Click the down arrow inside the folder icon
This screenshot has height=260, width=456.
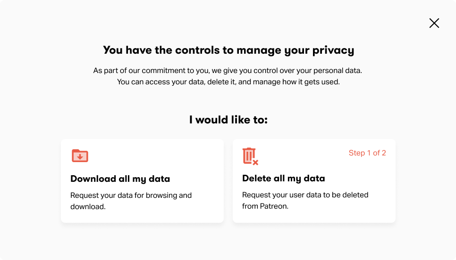[80, 157]
